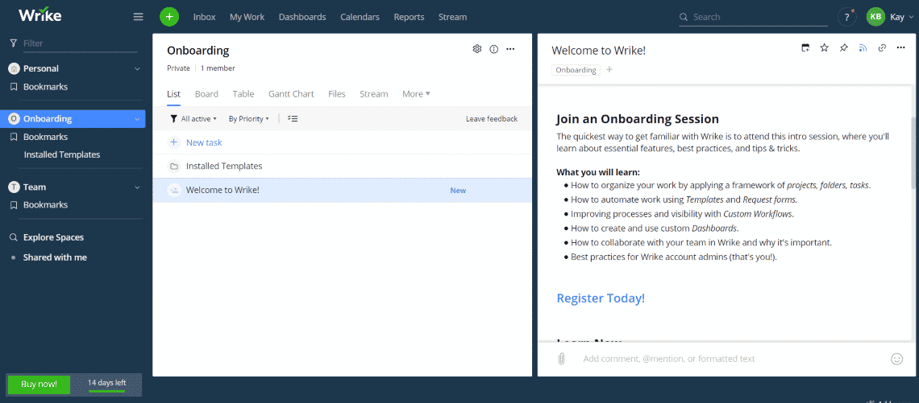Open Bookmarks under Team
This screenshot has width=919, height=403.
[x=46, y=204]
